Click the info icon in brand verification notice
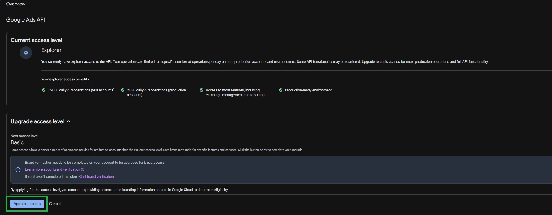This screenshot has height=215, width=552. point(18,170)
